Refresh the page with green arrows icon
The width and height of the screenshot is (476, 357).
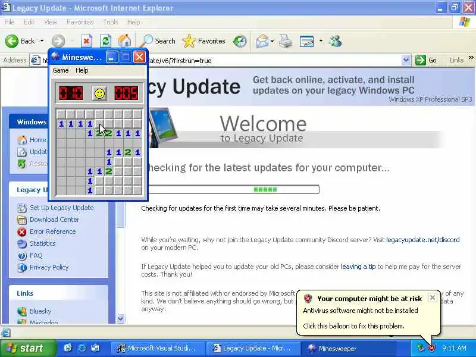tap(106, 41)
